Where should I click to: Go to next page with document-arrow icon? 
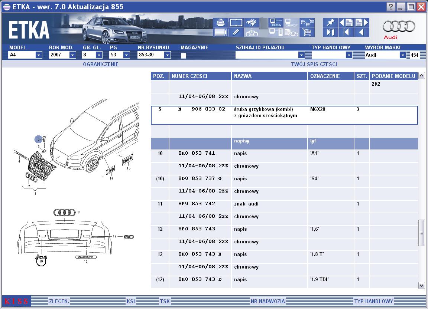coord(361,22)
